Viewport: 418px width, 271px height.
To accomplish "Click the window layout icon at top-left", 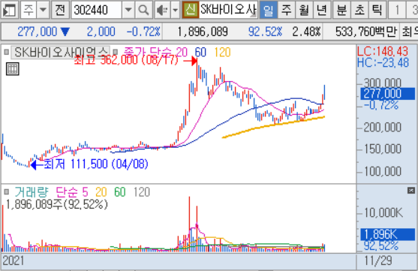I will pyautogui.click(x=10, y=11).
